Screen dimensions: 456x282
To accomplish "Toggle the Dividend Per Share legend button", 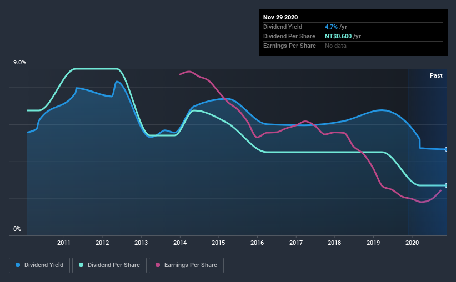I will click(109, 265).
